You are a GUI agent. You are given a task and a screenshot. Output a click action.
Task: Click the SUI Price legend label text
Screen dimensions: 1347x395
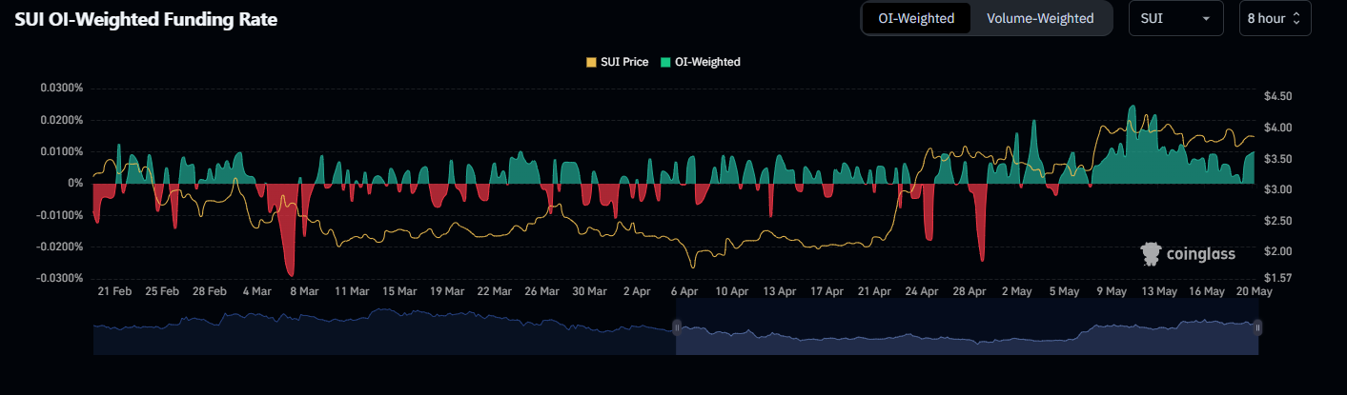tap(623, 62)
